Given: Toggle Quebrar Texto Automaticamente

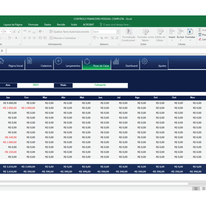Looking at the screenshot, I should pos(69,32).
